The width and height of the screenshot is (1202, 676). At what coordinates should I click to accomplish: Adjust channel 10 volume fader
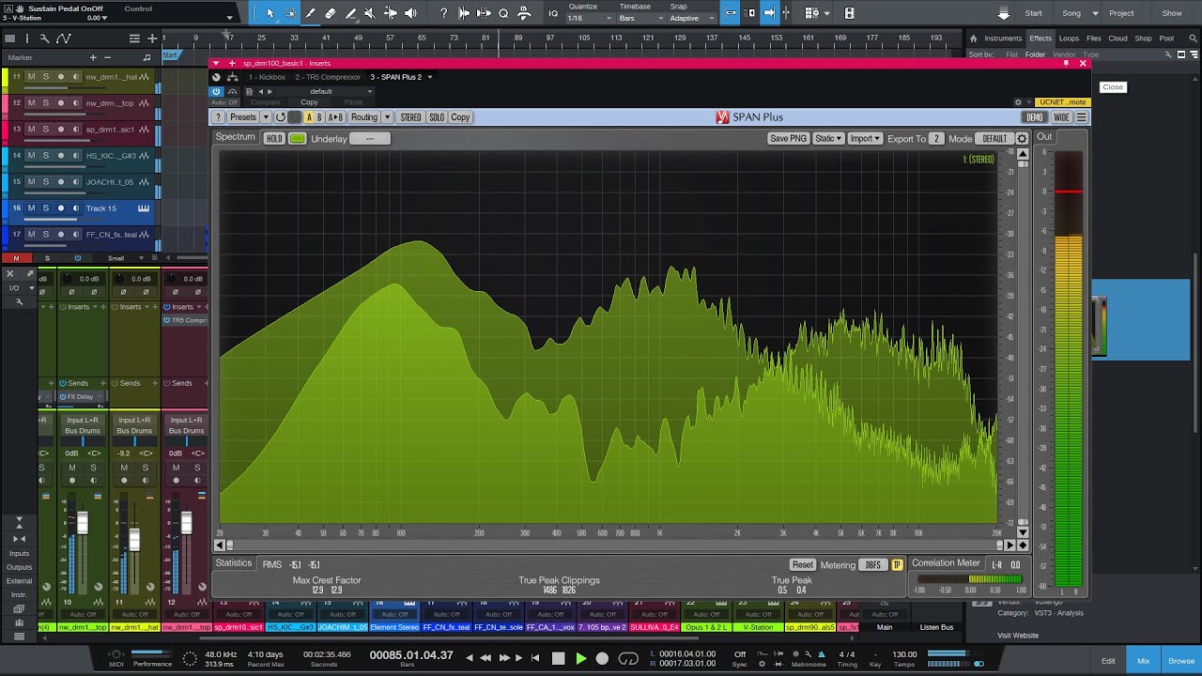click(83, 524)
